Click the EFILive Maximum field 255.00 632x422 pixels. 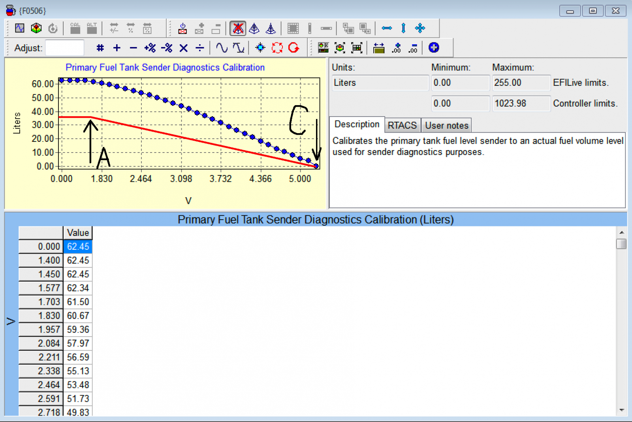tap(521, 83)
